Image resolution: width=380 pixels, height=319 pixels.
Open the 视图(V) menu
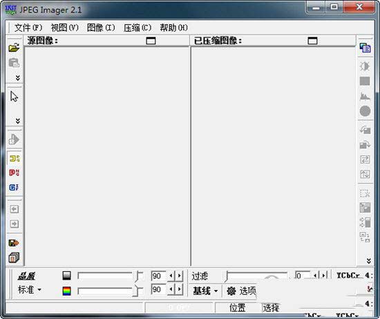point(65,28)
